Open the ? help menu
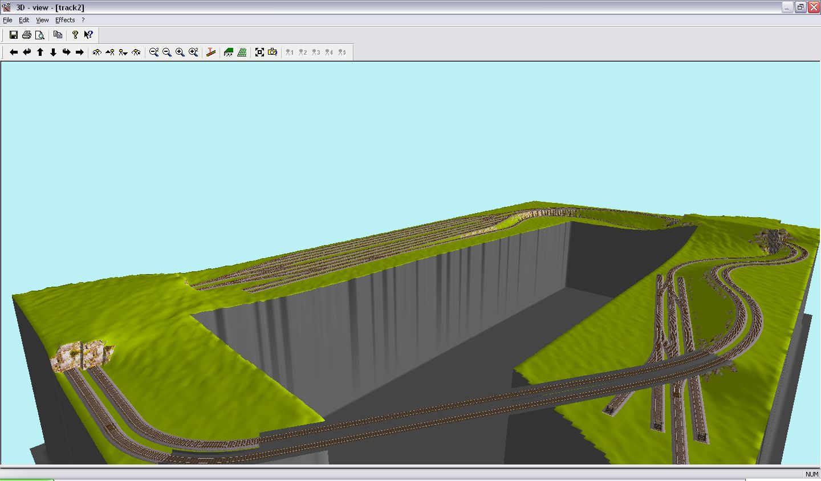 83,20
